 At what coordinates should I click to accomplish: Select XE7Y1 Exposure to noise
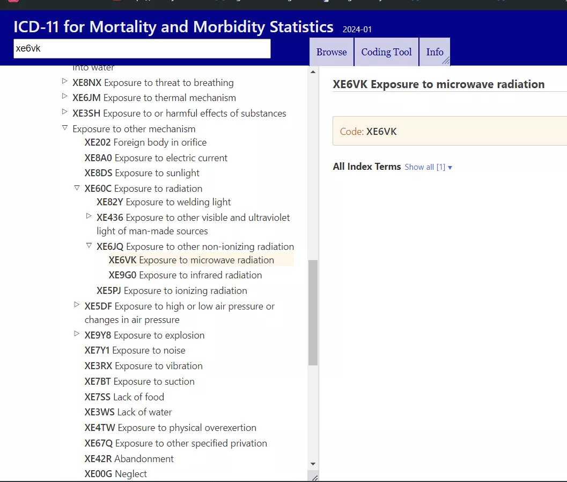(x=135, y=350)
